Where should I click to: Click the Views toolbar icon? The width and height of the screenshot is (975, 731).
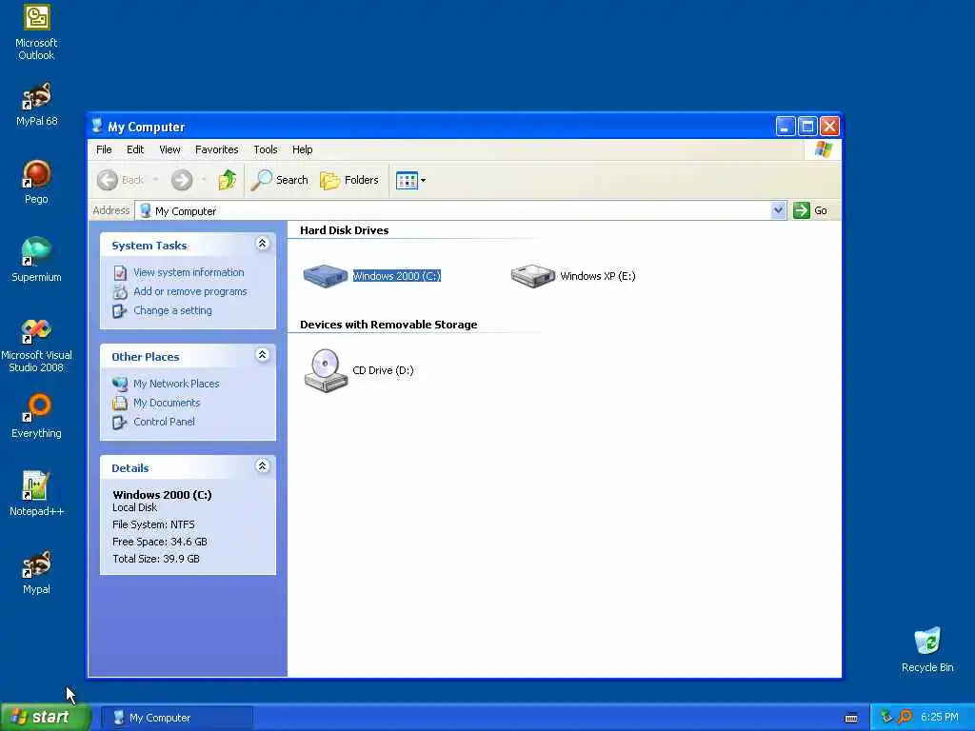click(x=407, y=180)
